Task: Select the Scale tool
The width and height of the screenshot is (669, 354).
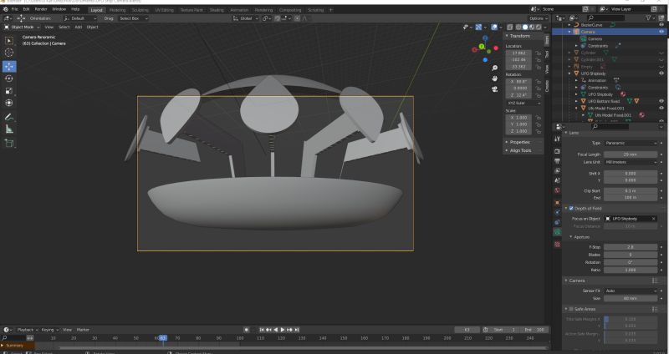Action: 9,91
